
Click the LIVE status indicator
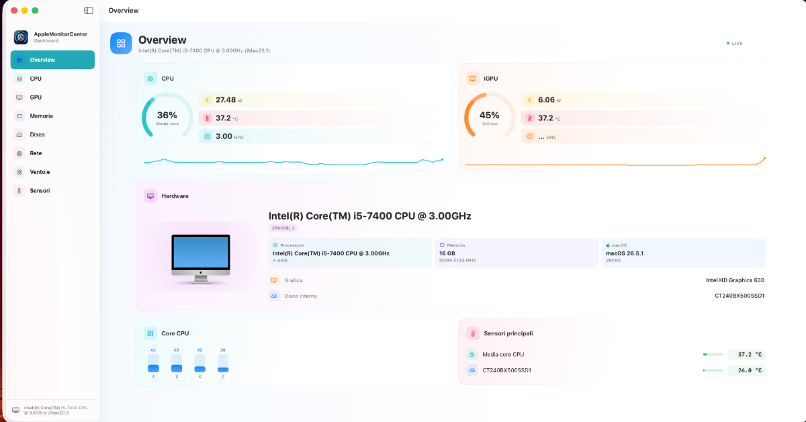pos(735,43)
